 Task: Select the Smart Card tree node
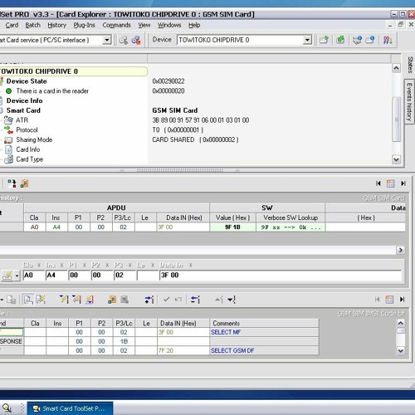click(23, 110)
